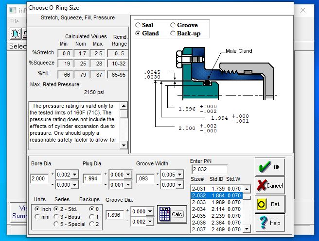Click the red X Cancel icon

[x=262, y=185]
